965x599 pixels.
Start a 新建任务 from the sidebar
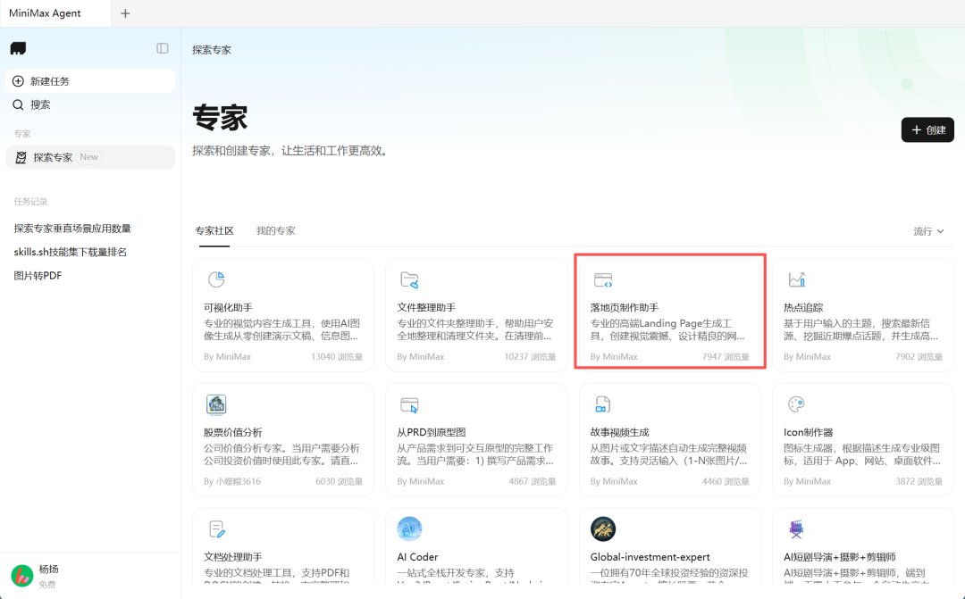[x=89, y=80]
